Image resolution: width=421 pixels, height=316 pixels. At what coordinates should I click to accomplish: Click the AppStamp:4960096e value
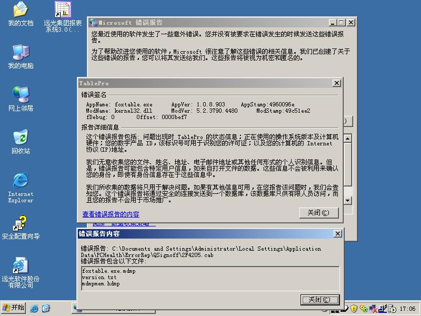(x=267, y=104)
